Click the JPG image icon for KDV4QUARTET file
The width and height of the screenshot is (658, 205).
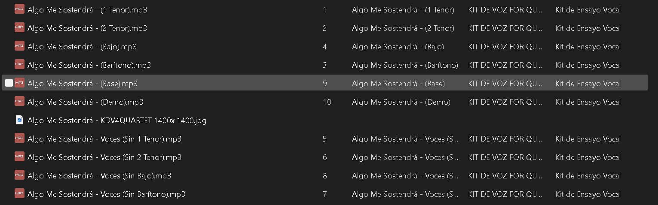19,120
